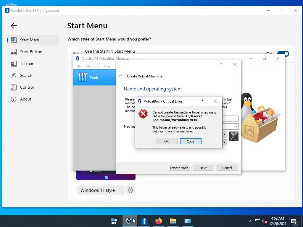
Task: Click the Mac OS X logo icon in the wizard
Action: tap(234, 136)
